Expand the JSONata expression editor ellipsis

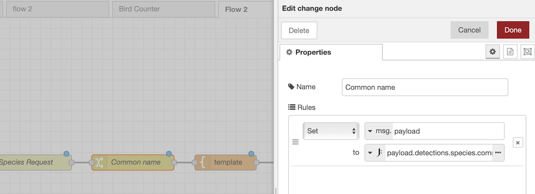(x=498, y=153)
